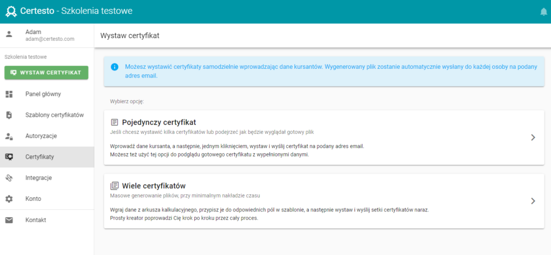The height and width of the screenshot is (255, 551).
Task: Expand Wiele certyfikatów with its chevron arrow
Action: click(x=533, y=201)
